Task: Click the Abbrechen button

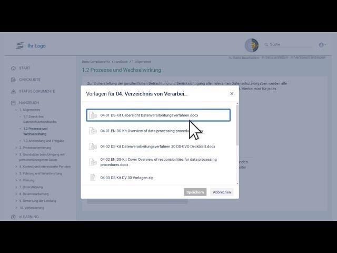Action: point(222,192)
